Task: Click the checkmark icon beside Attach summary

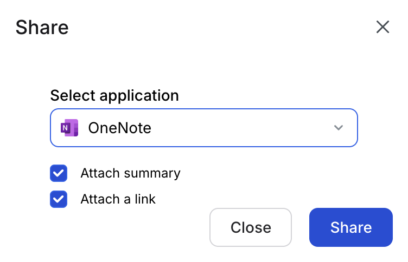Action: [x=59, y=173]
